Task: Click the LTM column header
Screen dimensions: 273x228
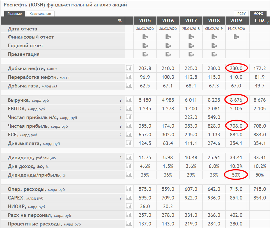Action: coord(260,21)
